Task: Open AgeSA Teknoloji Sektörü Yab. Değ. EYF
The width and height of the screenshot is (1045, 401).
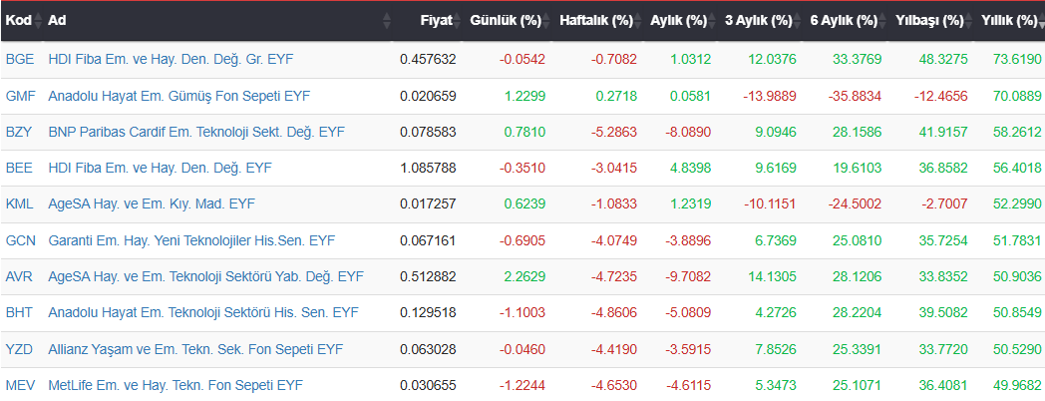Action: pyautogui.click(x=206, y=277)
